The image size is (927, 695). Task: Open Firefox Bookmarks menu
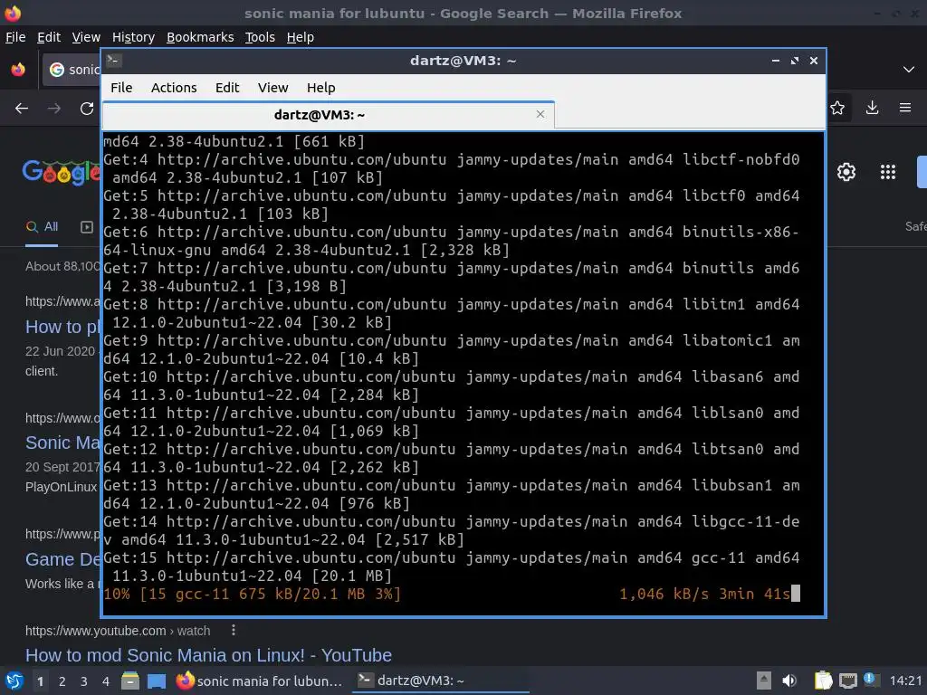pyautogui.click(x=200, y=37)
